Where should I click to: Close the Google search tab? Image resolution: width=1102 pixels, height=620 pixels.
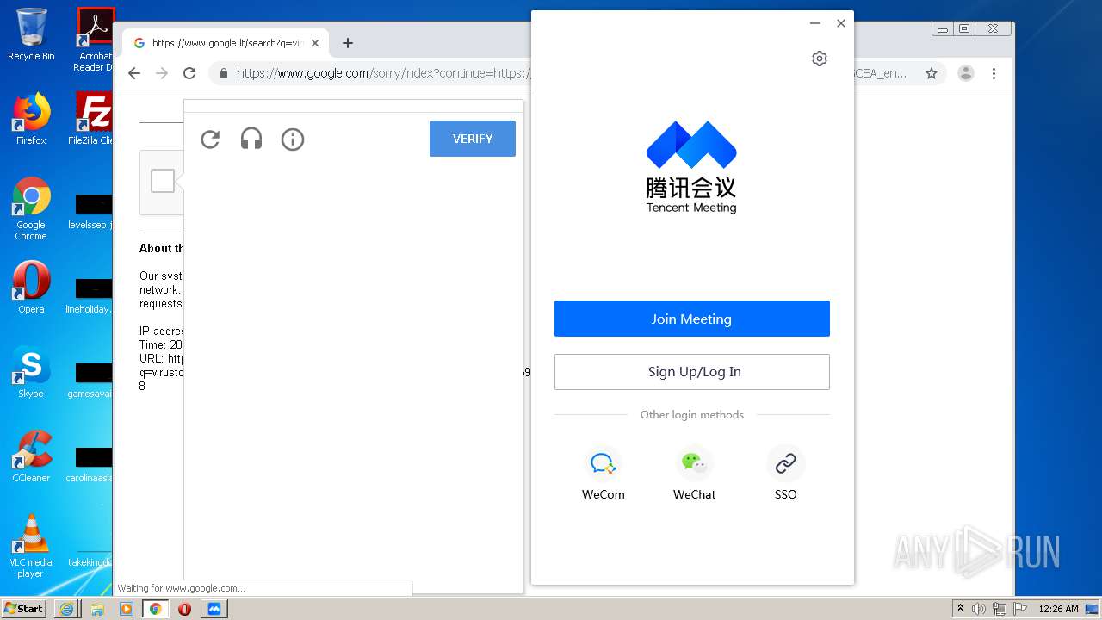[x=315, y=43]
